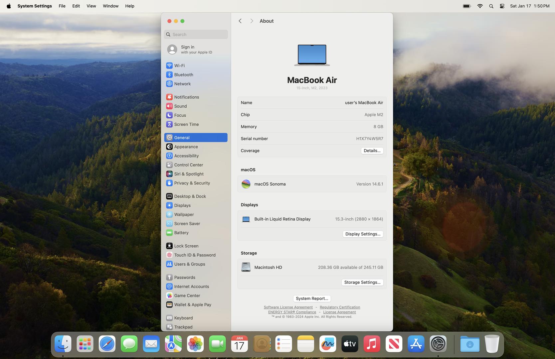555x359 pixels.
Task: Open the Window menu in the menu bar
Action: 110,6
